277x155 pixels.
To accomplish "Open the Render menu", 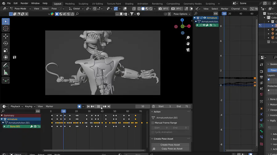I will coord(24,3).
